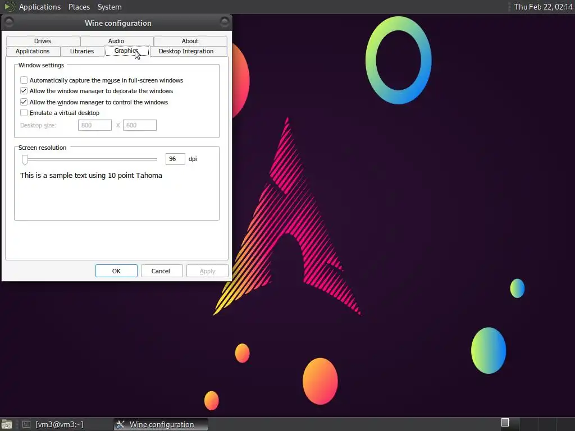575x431 pixels.
Task: Open the System menu in top panel
Action: pyautogui.click(x=109, y=7)
